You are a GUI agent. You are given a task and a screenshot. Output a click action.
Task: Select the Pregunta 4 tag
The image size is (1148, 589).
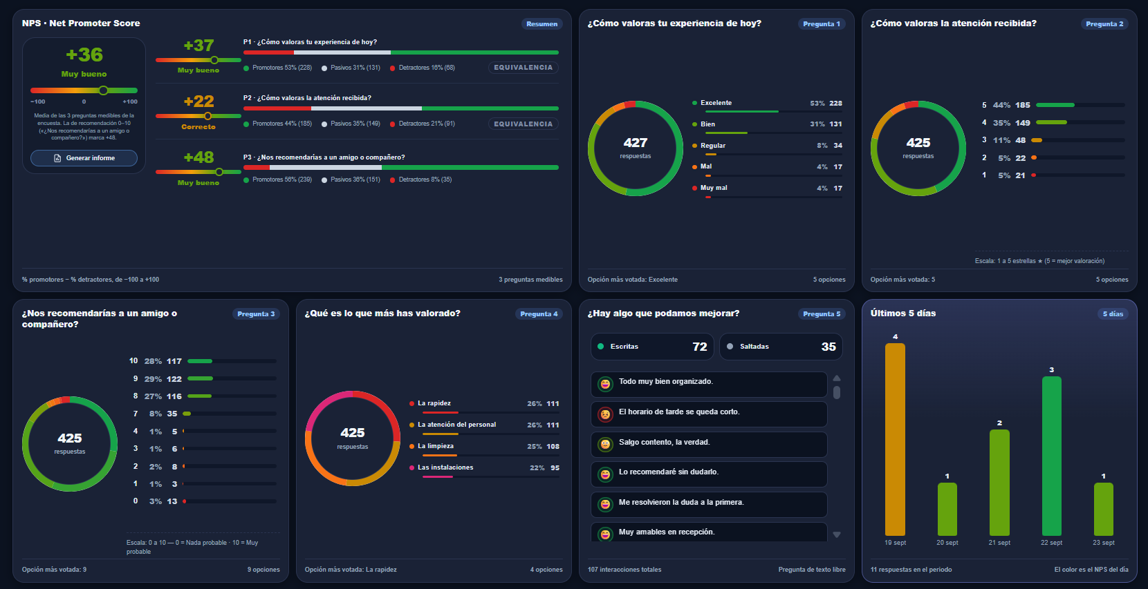coord(539,314)
